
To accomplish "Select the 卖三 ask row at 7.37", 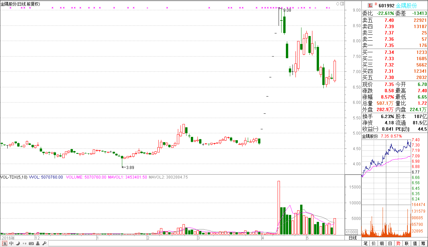I will coord(395,33).
